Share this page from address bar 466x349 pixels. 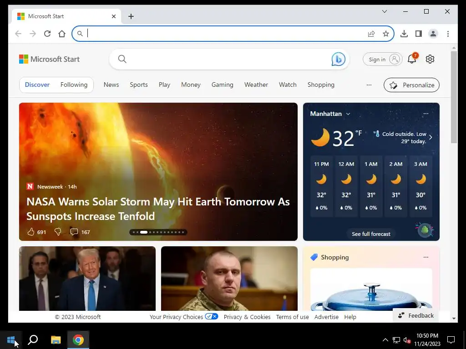point(371,34)
